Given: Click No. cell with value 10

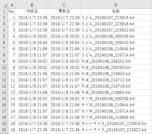Looking at the screenshot, I should pyautogui.click(x=12, y=74).
